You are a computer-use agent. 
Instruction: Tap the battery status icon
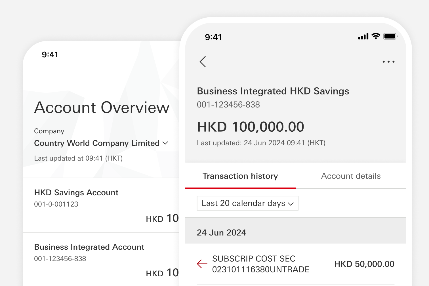(390, 36)
